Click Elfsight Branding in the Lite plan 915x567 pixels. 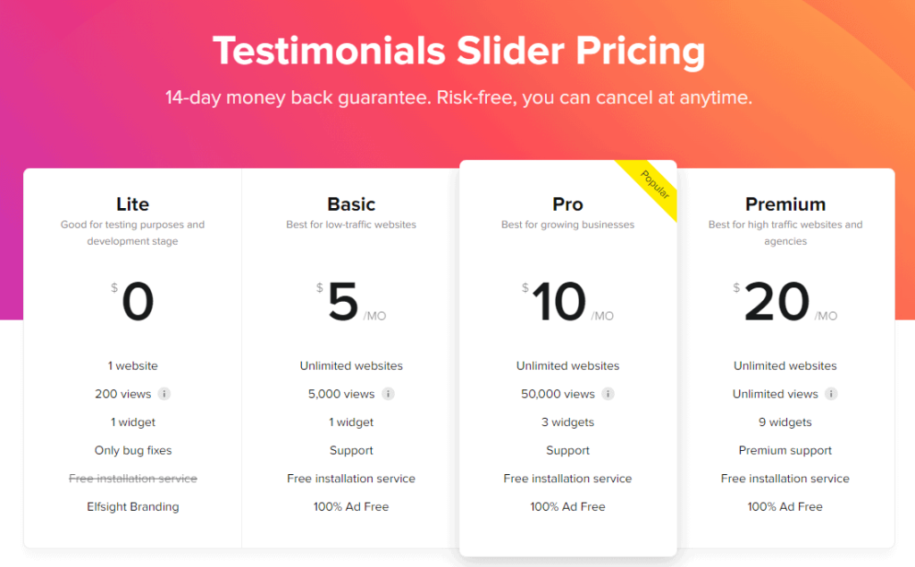click(133, 506)
